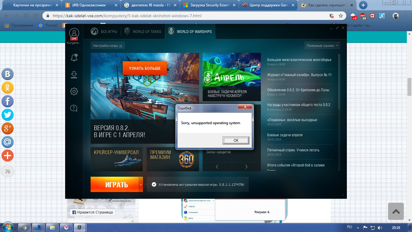Open notifications bell in game launcher sidebar
This screenshot has height=232, width=412.
[x=74, y=57]
